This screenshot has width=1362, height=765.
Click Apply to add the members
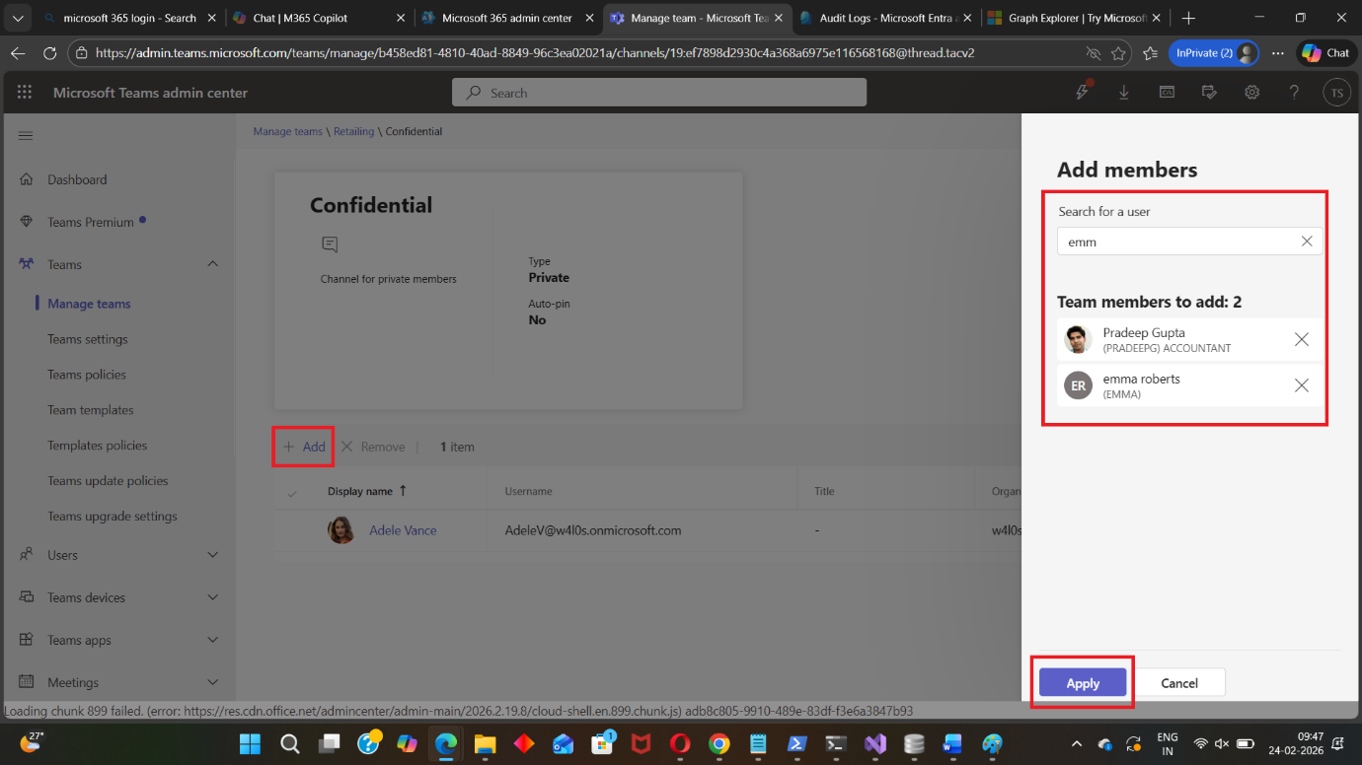tap(1082, 683)
